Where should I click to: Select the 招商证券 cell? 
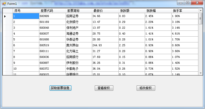pyautogui.click(x=79, y=16)
